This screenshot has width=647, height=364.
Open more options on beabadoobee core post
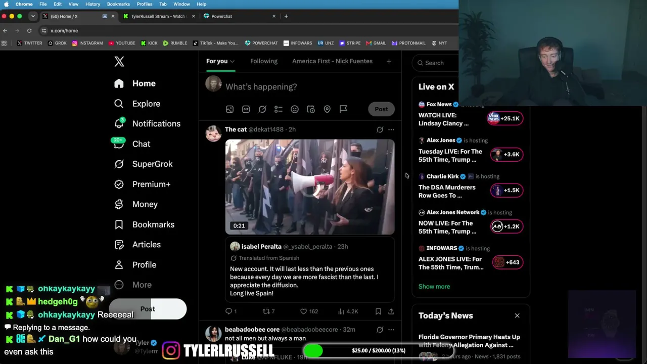pos(391,330)
